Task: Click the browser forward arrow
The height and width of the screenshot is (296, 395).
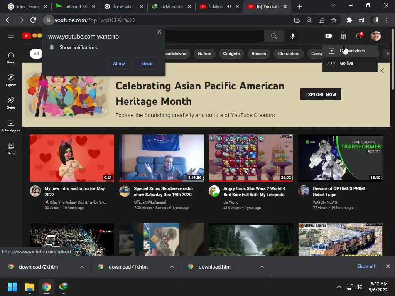Action: coord(21,20)
